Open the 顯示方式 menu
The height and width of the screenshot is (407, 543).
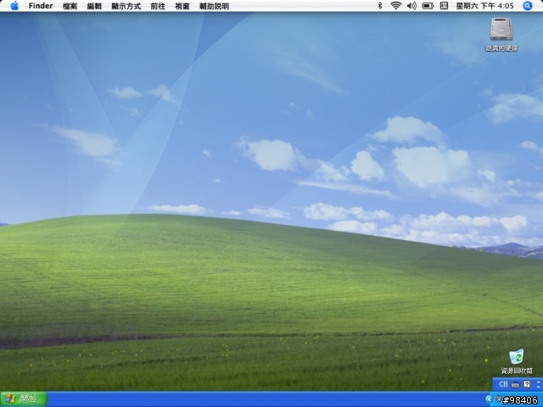tap(126, 6)
